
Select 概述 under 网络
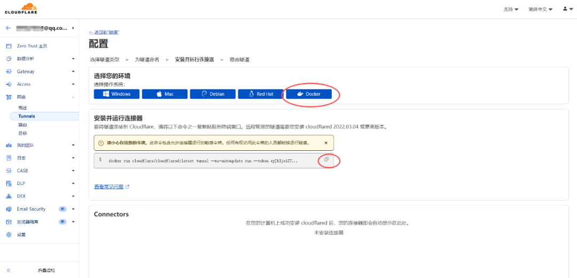click(23, 107)
